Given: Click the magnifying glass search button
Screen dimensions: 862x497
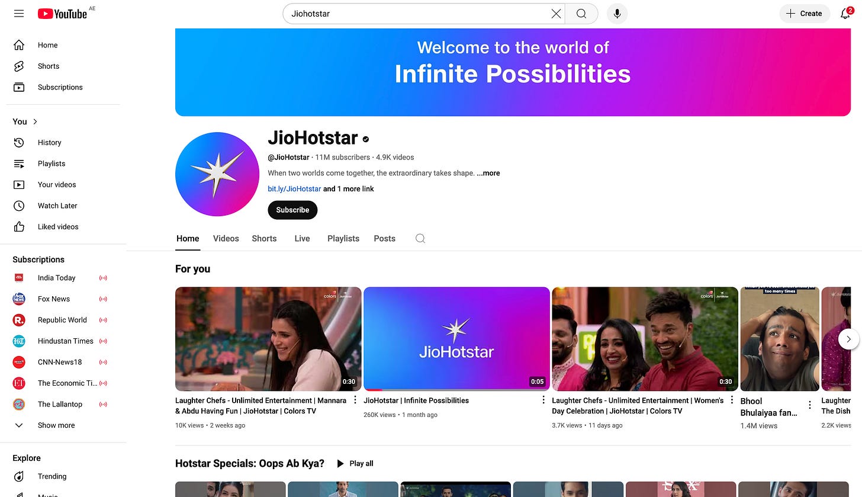Looking at the screenshot, I should 581,14.
